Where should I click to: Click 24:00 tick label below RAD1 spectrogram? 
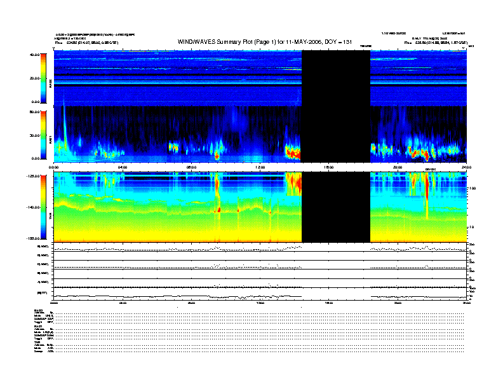[x=466, y=167]
